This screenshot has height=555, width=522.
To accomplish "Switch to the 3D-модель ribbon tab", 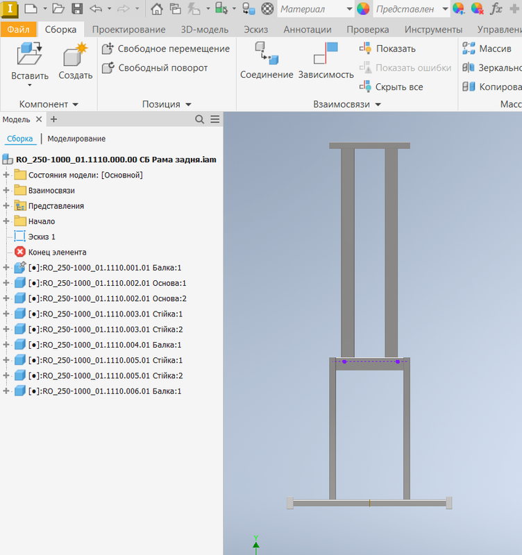I will pyautogui.click(x=204, y=29).
